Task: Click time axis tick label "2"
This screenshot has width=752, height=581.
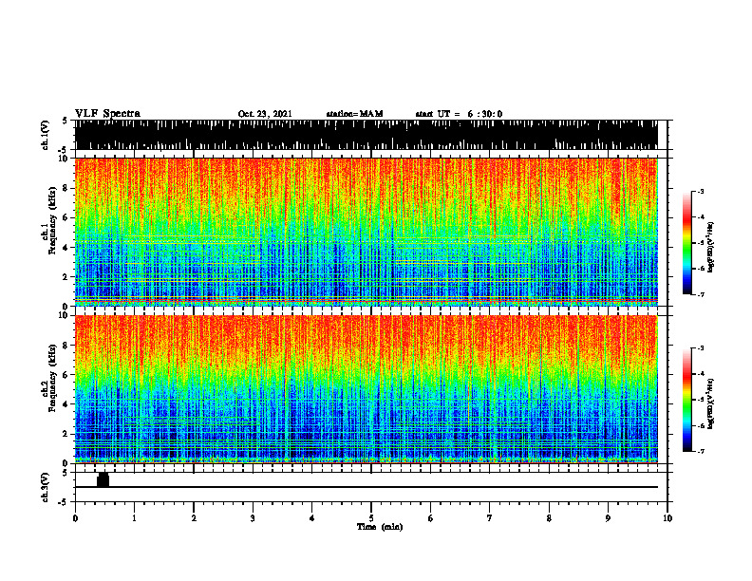Action: tap(194, 518)
